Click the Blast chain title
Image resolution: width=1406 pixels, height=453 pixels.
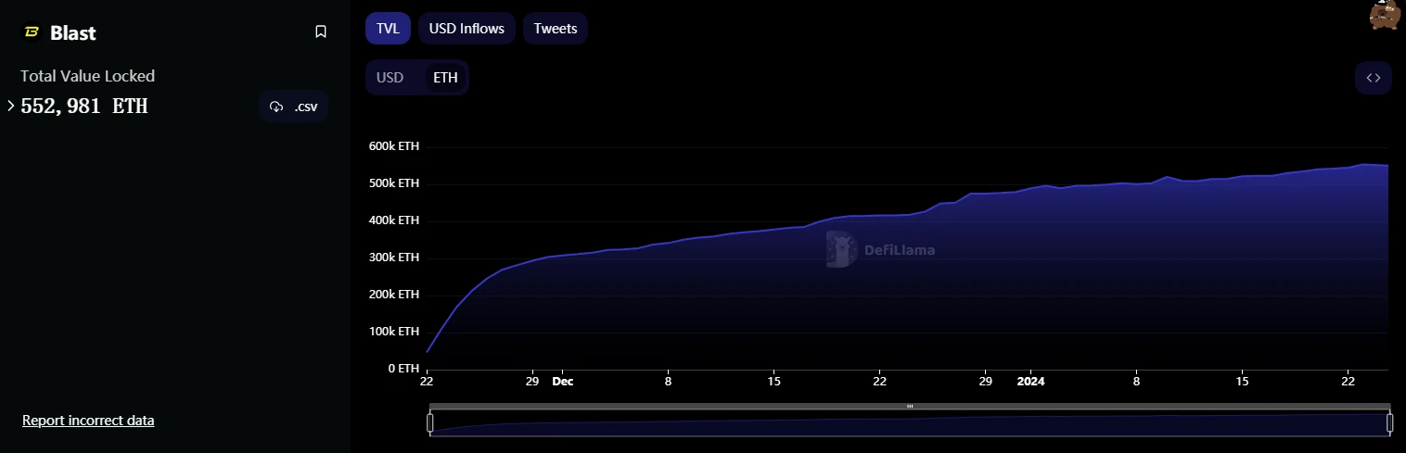[73, 32]
